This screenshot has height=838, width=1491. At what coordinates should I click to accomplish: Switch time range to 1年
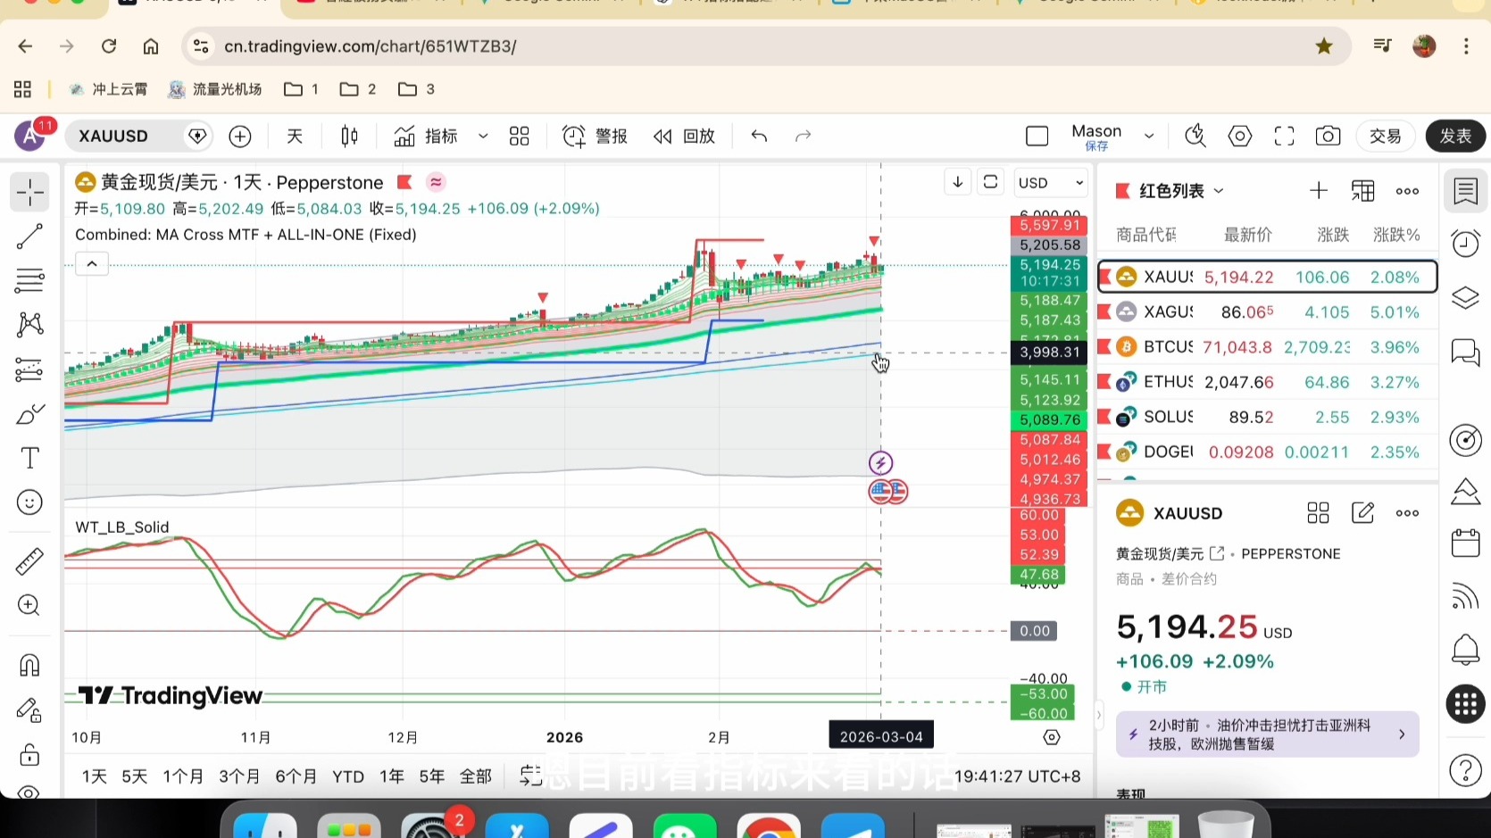point(392,776)
